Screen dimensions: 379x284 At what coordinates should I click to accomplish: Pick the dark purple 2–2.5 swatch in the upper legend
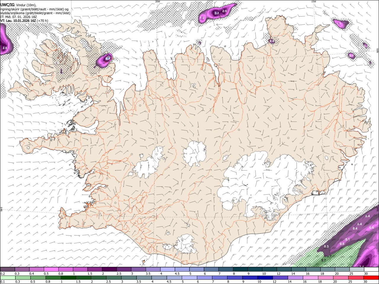(109, 269)
